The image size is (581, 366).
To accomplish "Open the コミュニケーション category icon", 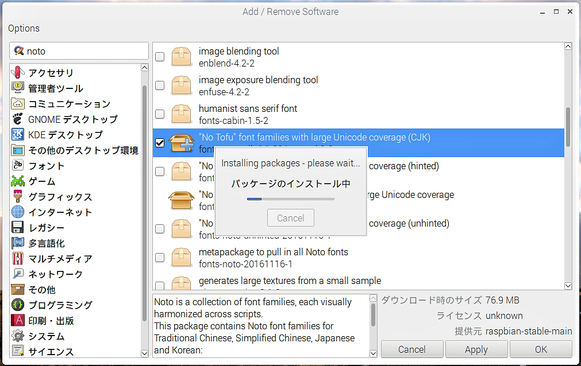I will (18, 104).
